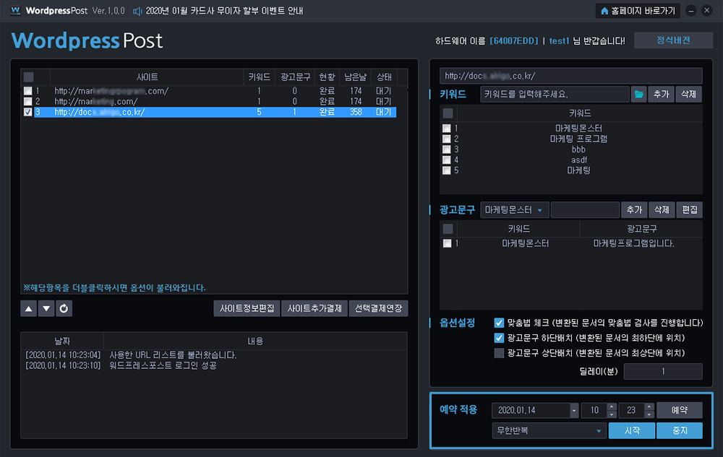Click the 상태 column header
The image size is (723, 457).
tap(384, 77)
